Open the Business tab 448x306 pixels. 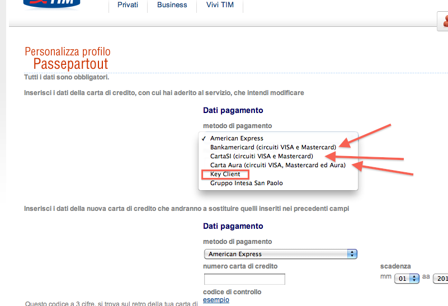[172, 5]
